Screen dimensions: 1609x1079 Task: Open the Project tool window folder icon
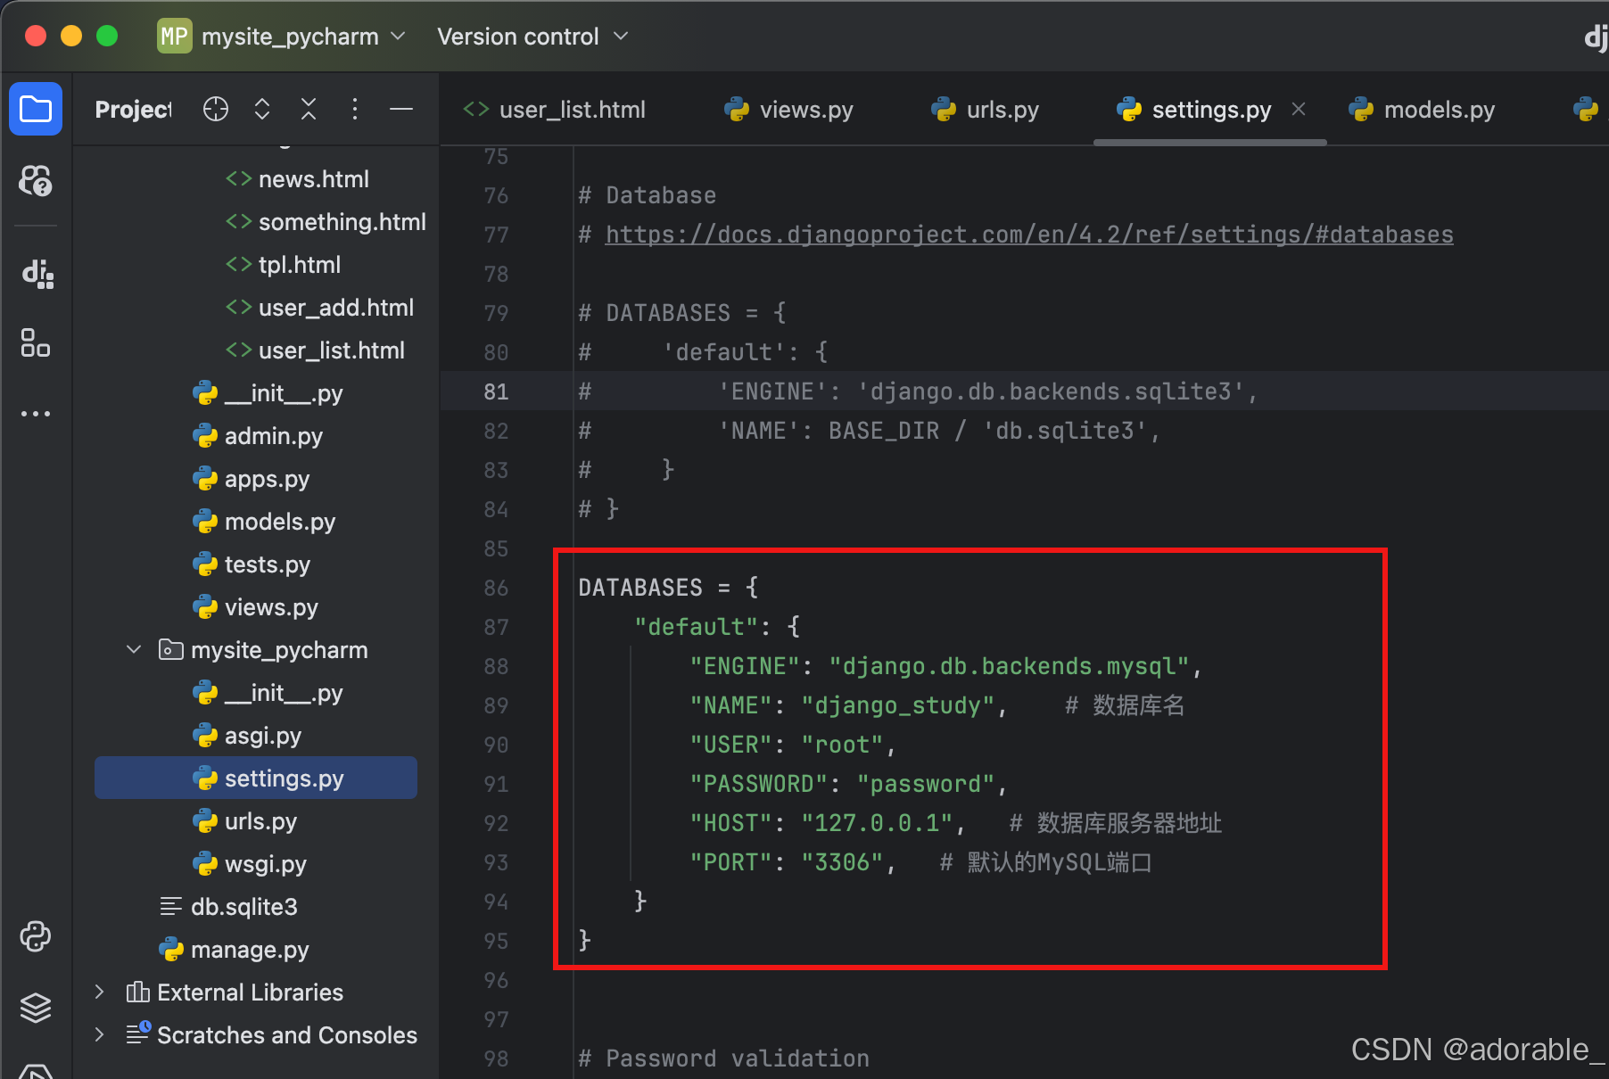click(x=36, y=109)
